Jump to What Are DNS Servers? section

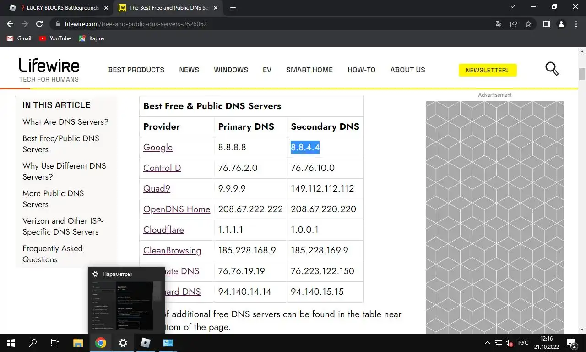[x=65, y=122]
